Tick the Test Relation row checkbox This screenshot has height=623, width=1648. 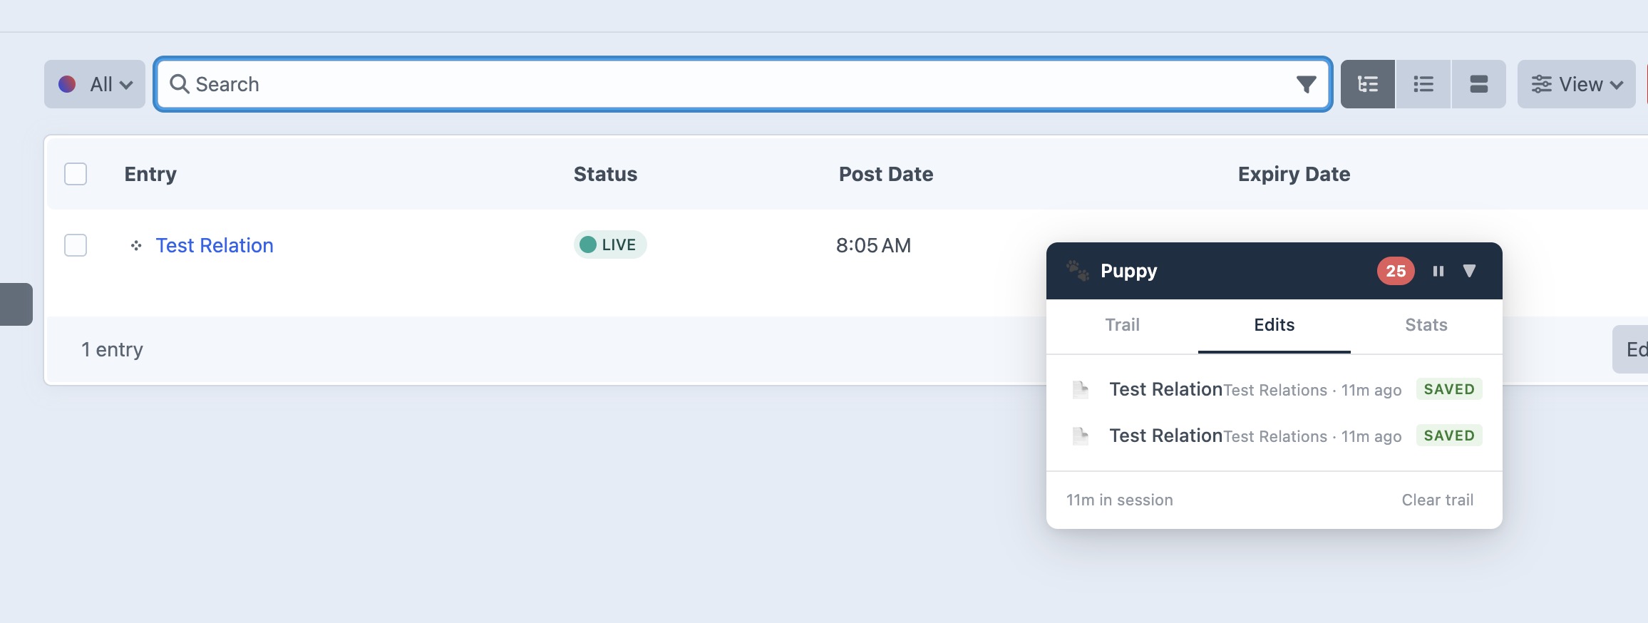76,245
